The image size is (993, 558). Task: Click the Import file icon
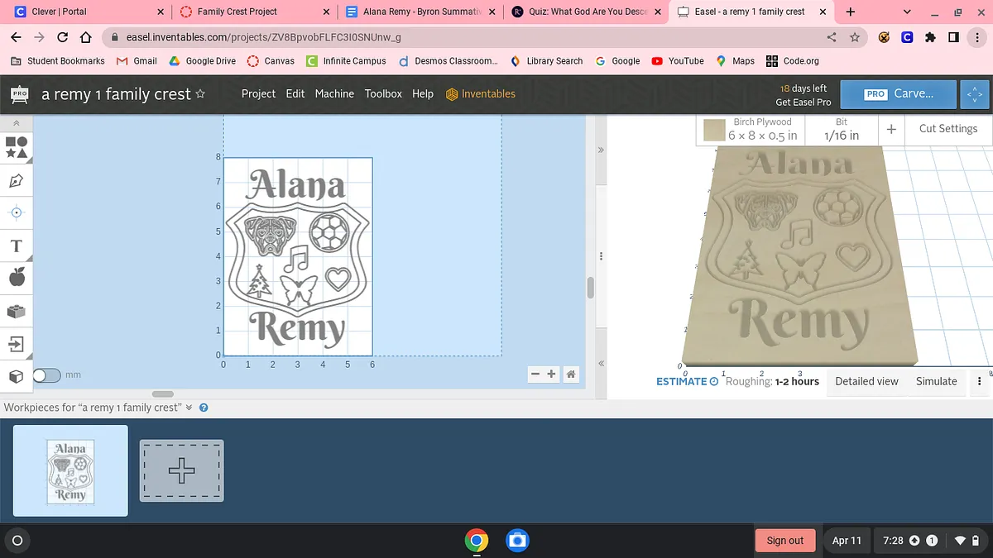[x=17, y=343]
